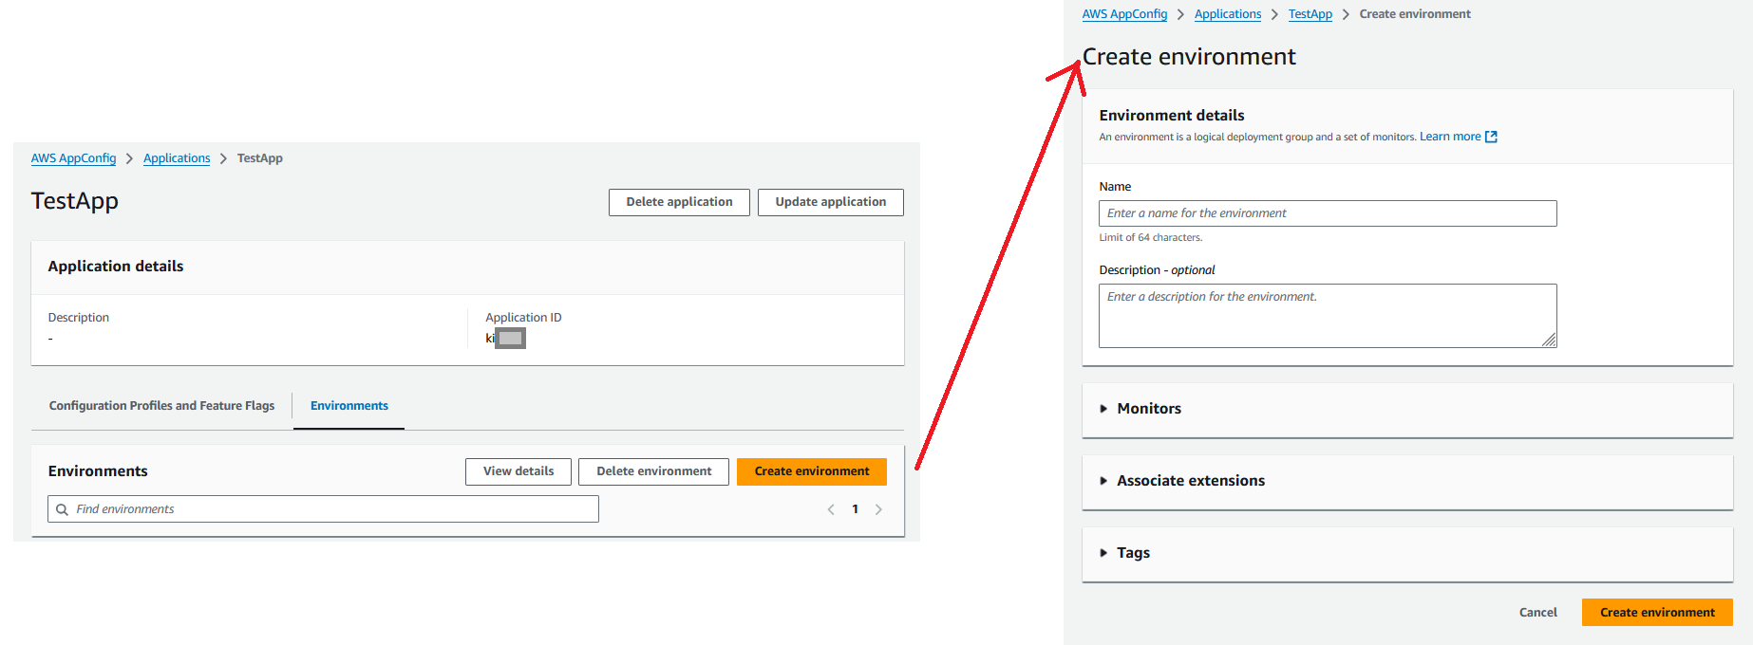The height and width of the screenshot is (645, 1753).
Task: Click the View details button
Action: 518,471
